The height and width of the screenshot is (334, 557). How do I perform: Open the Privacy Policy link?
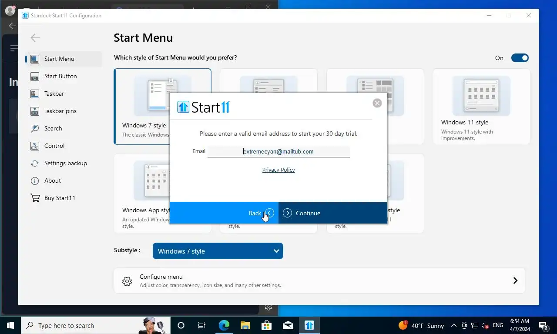(x=278, y=170)
